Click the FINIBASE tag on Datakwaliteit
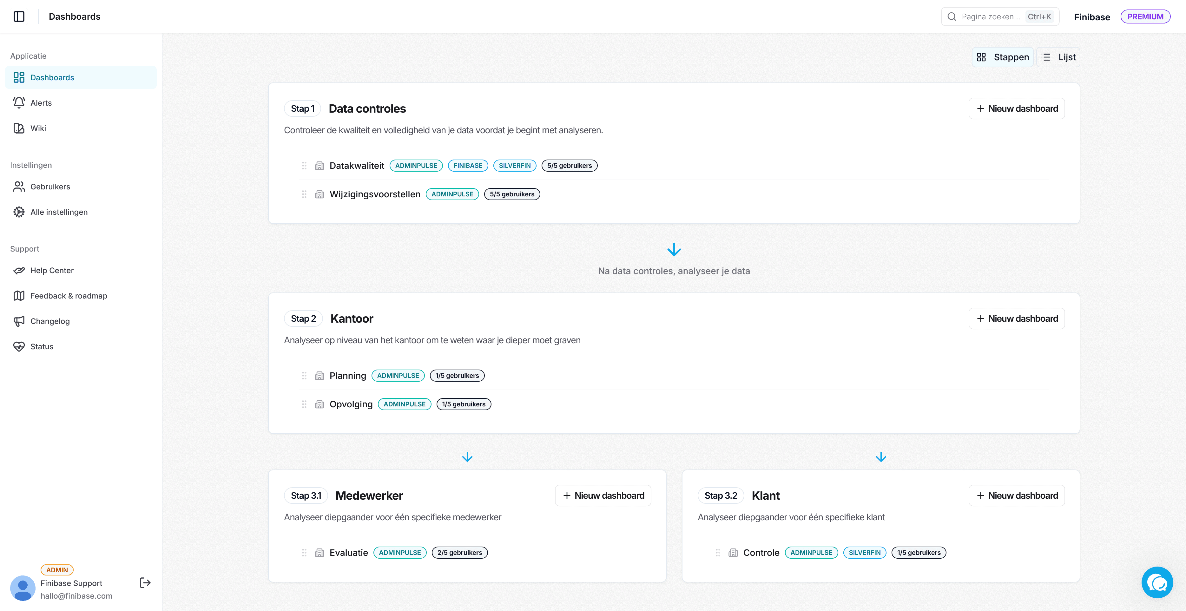 [x=468, y=165]
